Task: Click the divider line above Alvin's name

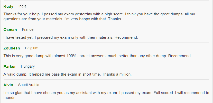Action: (x=106, y=79)
